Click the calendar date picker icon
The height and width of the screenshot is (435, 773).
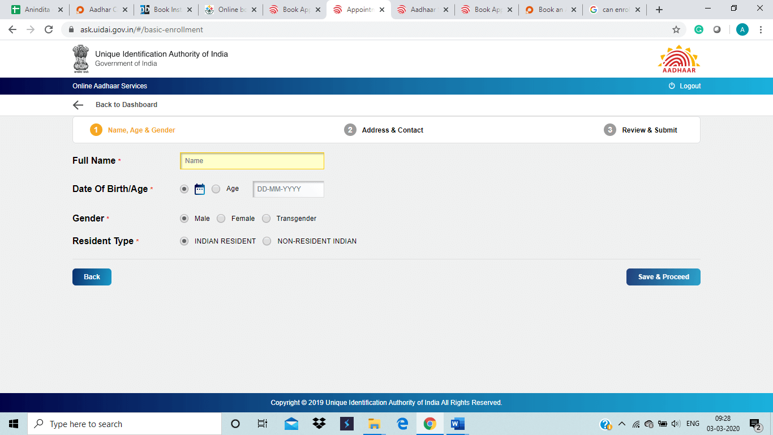tap(199, 189)
